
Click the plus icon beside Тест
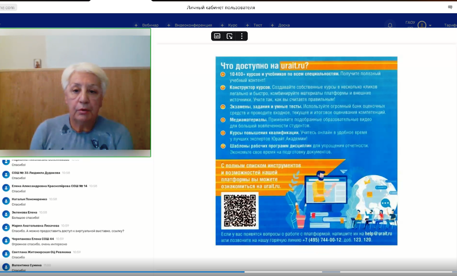pyautogui.click(x=247, y=25)
